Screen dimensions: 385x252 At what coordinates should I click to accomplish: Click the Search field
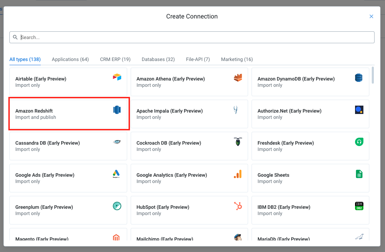192,37
